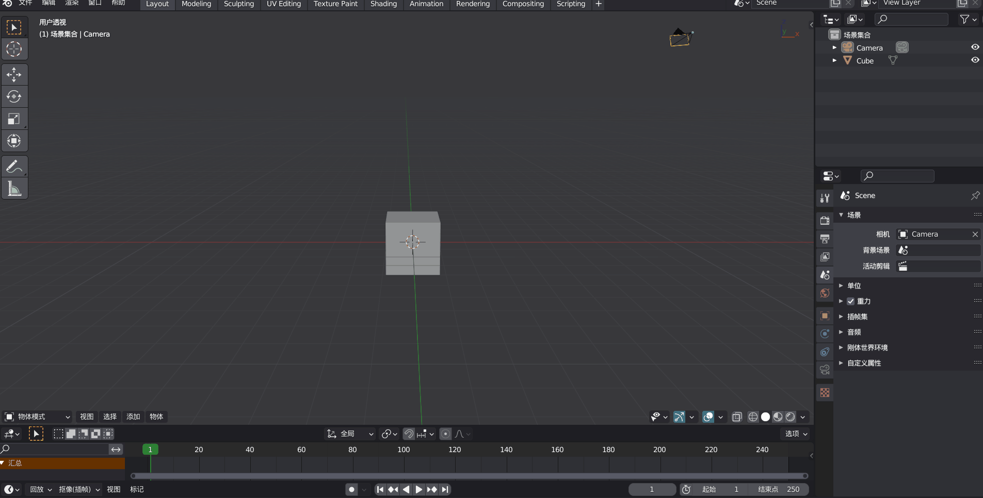Viewport: 983px width, 498px height.
Task: Switch to material preview shading
Action: 778,417
